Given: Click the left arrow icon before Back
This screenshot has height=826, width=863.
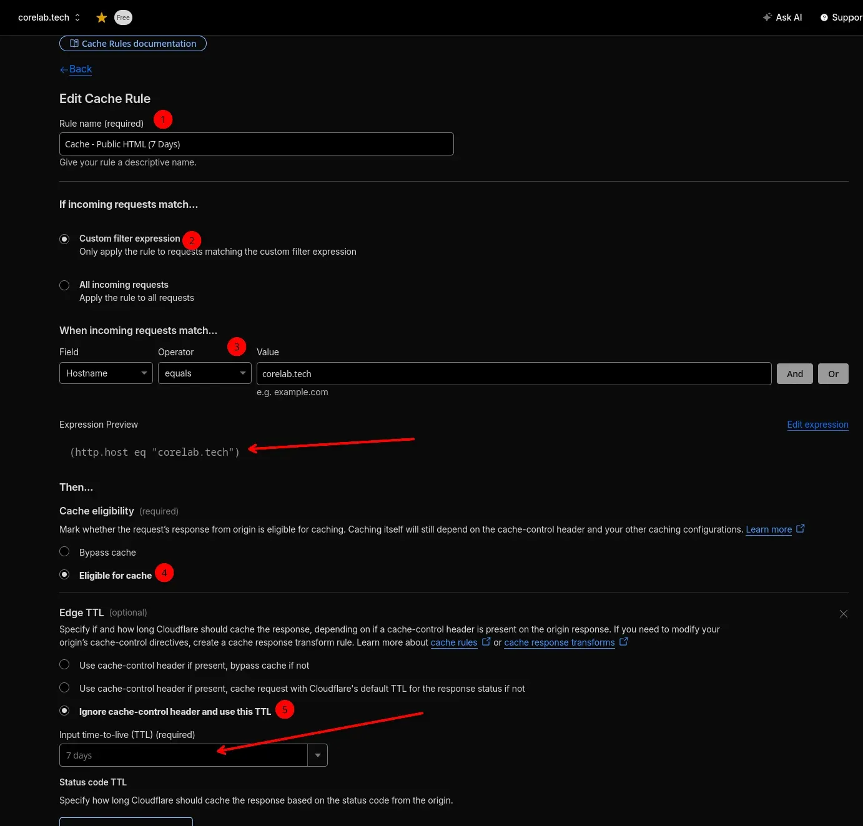Looking at the screenshot, I should pos(64,70).
